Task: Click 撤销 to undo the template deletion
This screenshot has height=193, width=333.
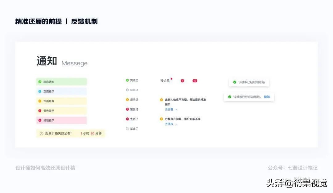Action: tap(267, 97)
